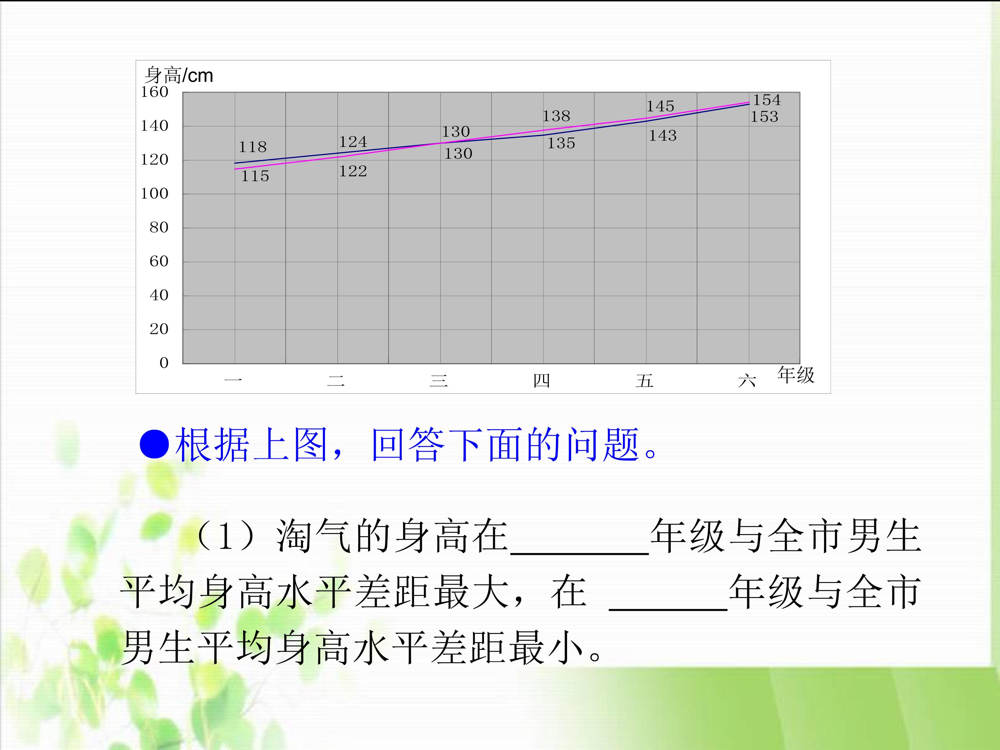Select the 40 y-axis label

(159, 295)
